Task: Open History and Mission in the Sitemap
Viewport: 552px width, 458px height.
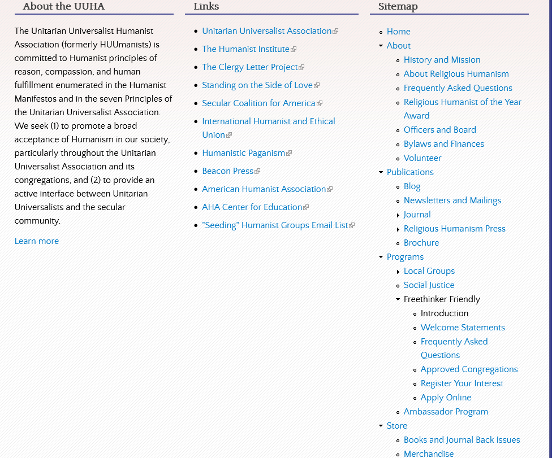Action: 442,60
